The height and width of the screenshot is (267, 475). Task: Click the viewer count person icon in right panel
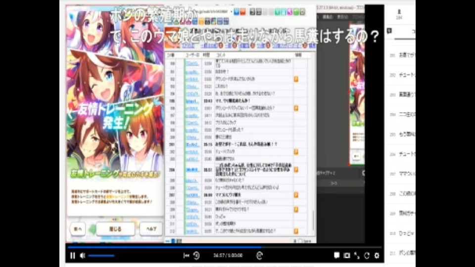click(399, 12)
